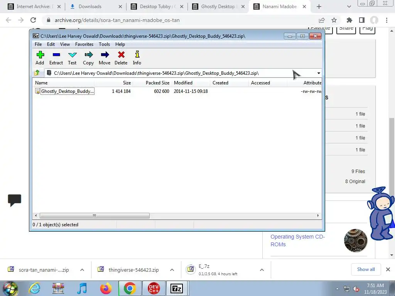Viewport: 395px width, 296px height.
Task: Open Firefox from the taskbar
Action: (106, 288)
